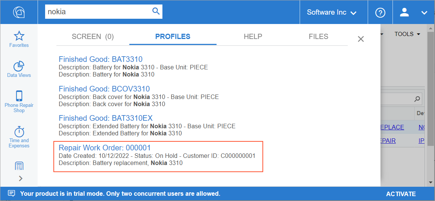Open Favorites from the sidebar
435x201 pixels.
pyautogui.click(x=19, y=39)
